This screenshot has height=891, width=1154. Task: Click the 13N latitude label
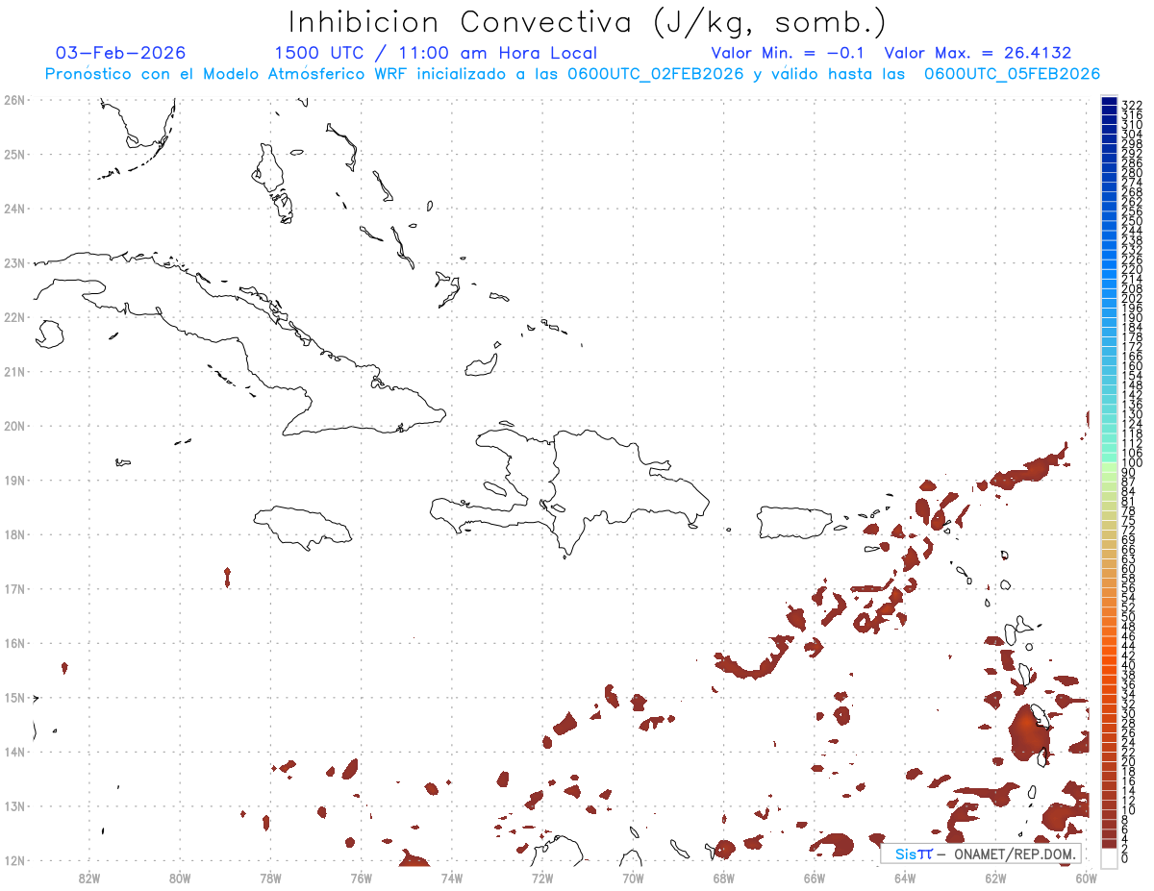point(14,805)
